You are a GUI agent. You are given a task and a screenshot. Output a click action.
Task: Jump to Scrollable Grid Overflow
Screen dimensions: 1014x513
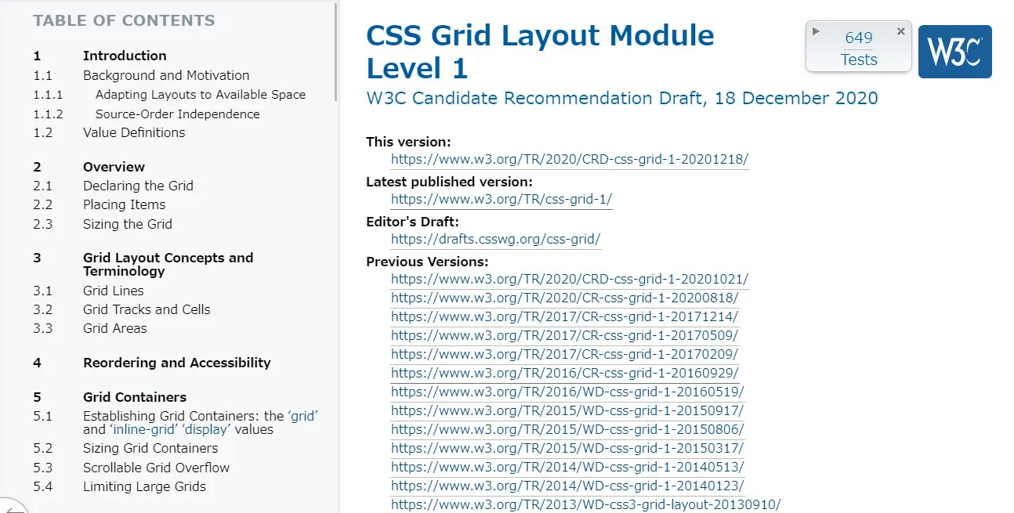[x=157, y=468]
